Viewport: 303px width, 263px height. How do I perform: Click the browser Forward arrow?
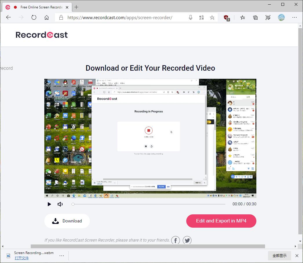click(x=21, y=17)
